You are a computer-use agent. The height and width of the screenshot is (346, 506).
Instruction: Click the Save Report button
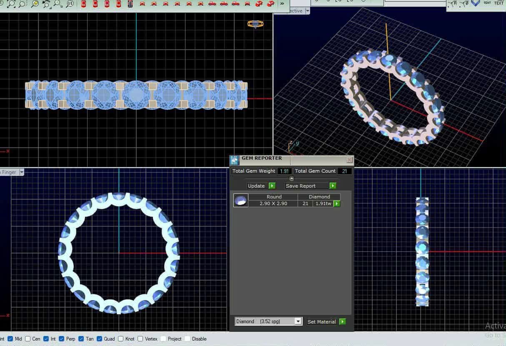311,186
